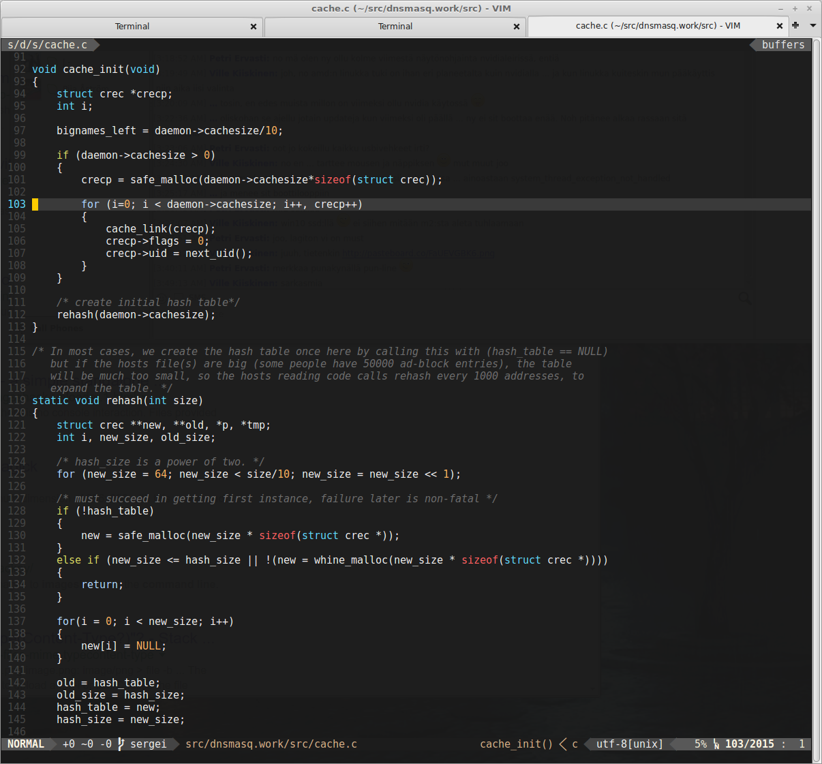Minimize the VIM window
This screenshot has width=822, height=764.
coord(780,8)
